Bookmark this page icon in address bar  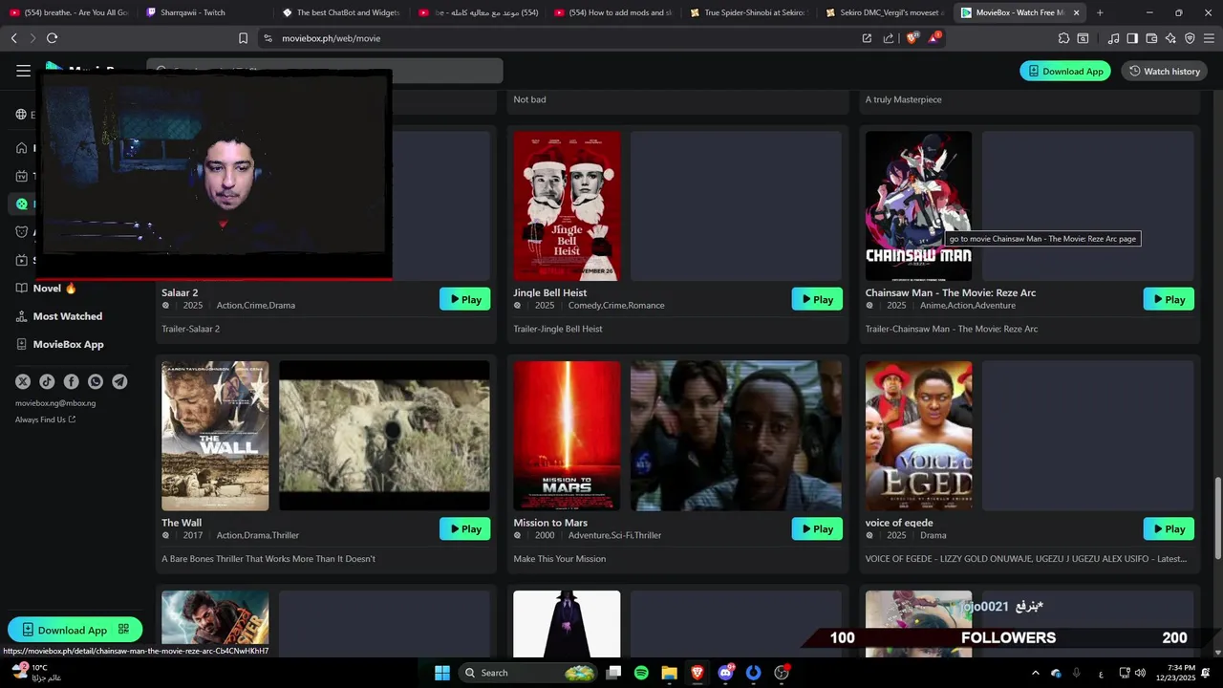[x=243, y=38]
